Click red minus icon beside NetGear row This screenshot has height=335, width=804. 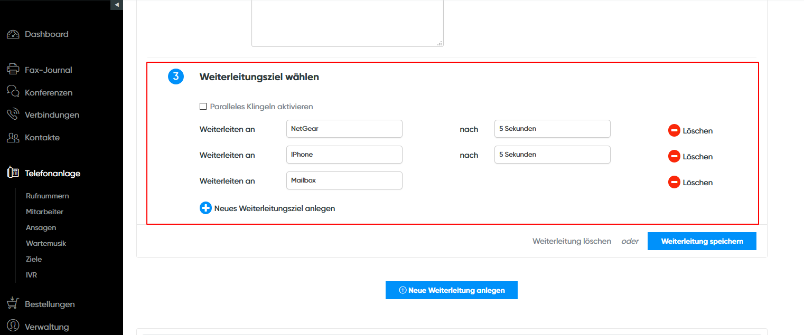pyautogui.click(x=674, y=130)
